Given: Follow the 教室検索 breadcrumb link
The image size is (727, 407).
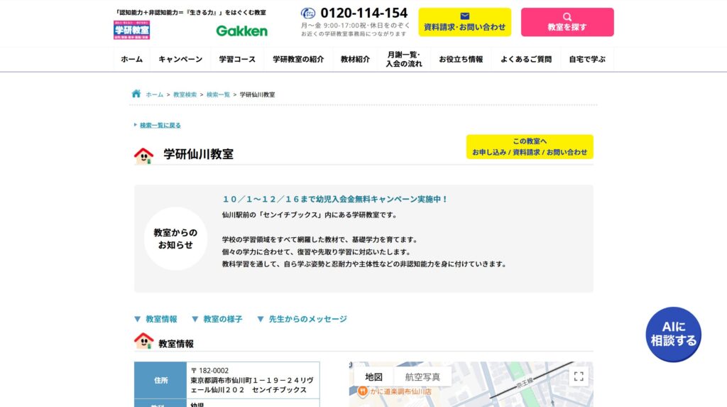Looking at the screenshot, I should tap(185, 94).
